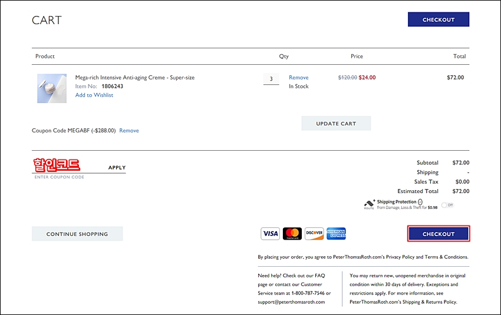Screen dimensions: 501x315
Task: Open Terms & Conditions link
Action: click(446, 257)
